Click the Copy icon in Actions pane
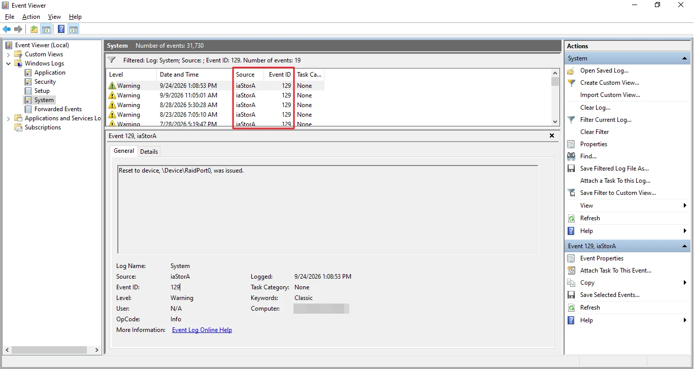This screenshot has width=694, height=369. pos(571,283)
